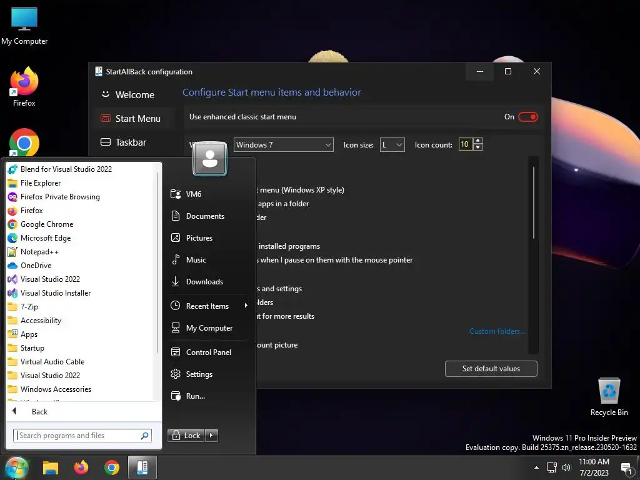Open File Explorer from taskbar

tap(51, 467)
